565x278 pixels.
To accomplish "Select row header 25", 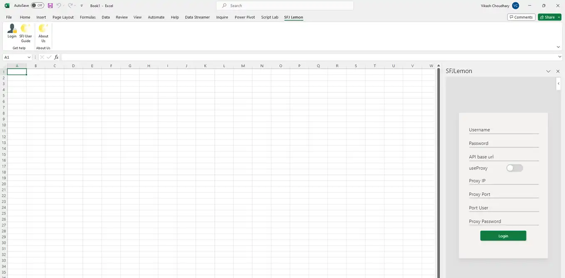I will coord(4,213).
